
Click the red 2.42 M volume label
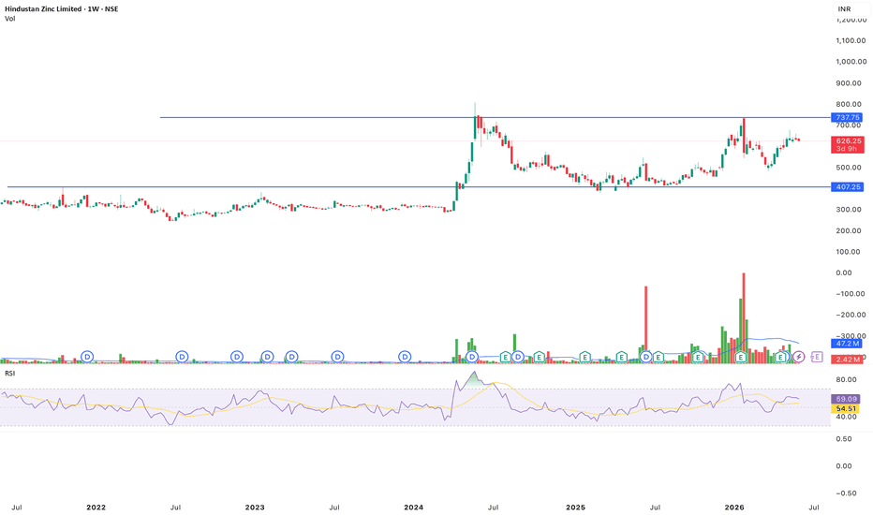coord(847,360)
